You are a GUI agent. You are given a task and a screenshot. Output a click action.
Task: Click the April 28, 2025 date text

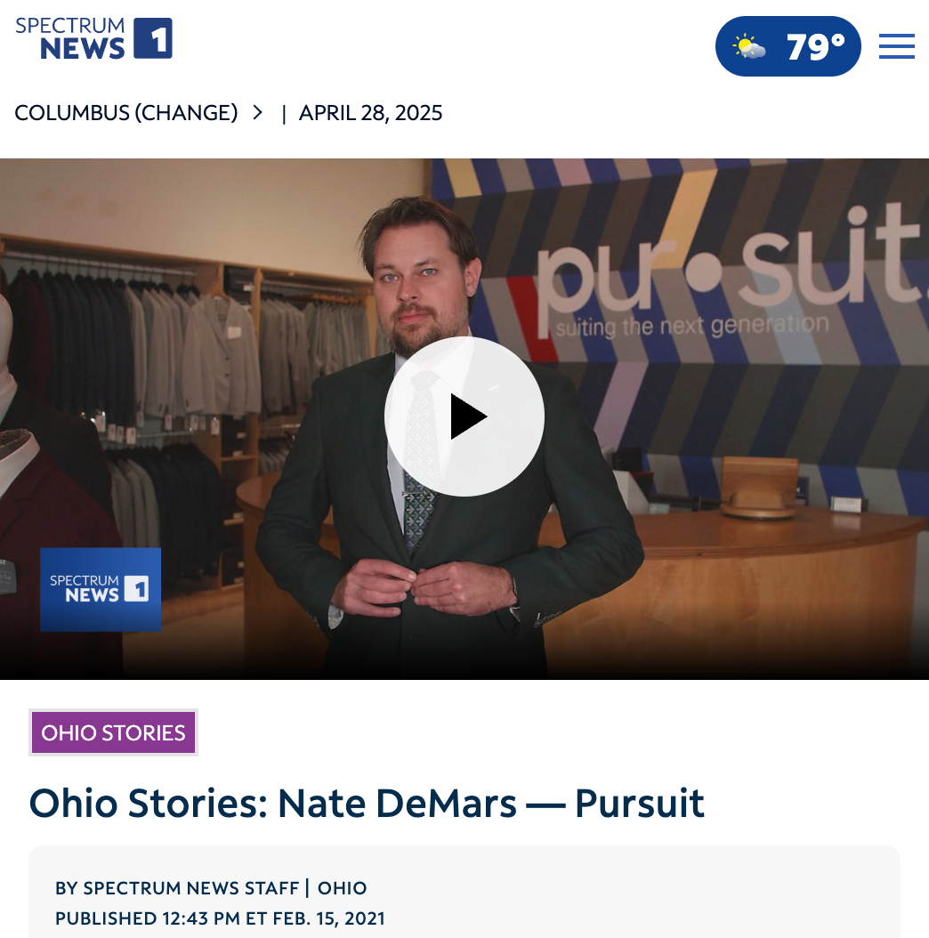click(370, 112)
